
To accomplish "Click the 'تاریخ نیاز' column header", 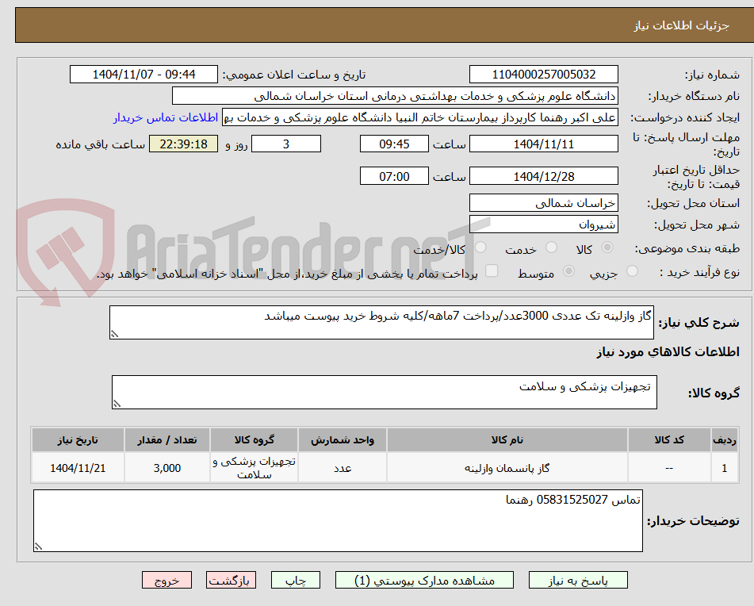I will tap(78, 440).
